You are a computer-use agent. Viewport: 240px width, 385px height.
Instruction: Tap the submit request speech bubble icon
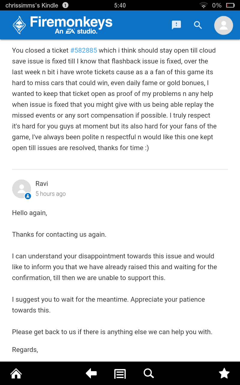176,25
